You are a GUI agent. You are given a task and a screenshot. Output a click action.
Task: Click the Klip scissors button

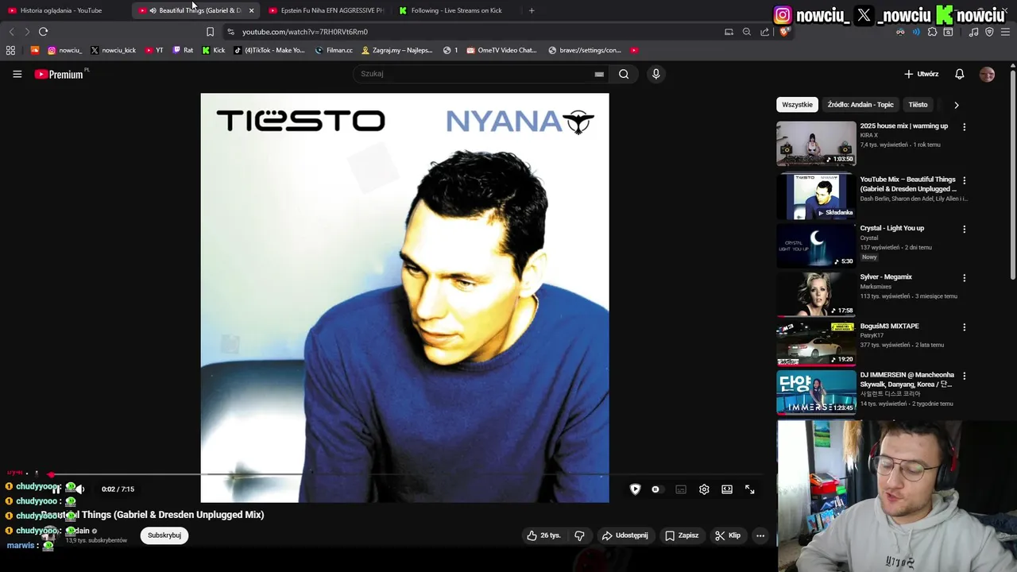point(727,535)
